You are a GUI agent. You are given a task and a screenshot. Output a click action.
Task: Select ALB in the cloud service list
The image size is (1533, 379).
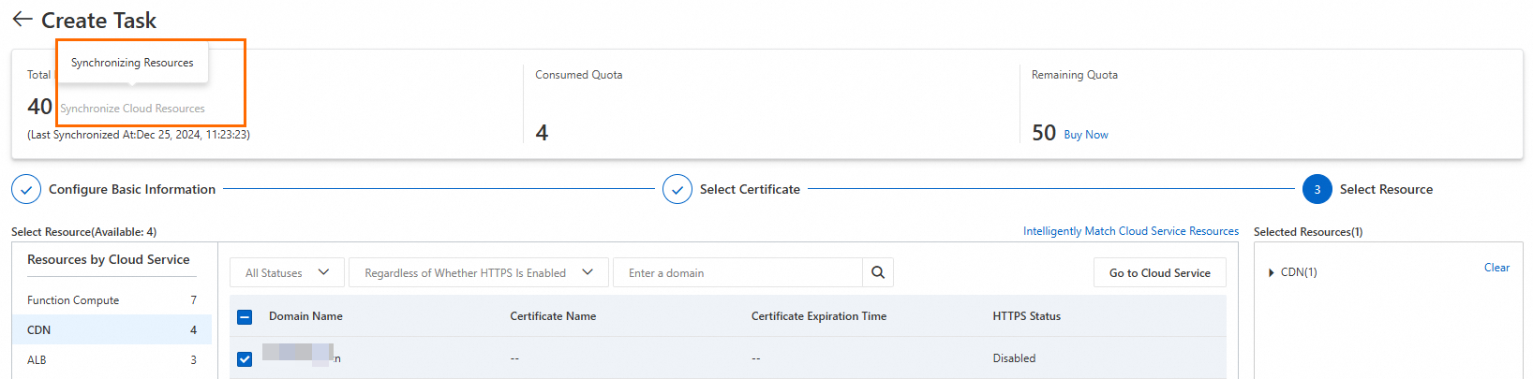click(x=37, y=360)
